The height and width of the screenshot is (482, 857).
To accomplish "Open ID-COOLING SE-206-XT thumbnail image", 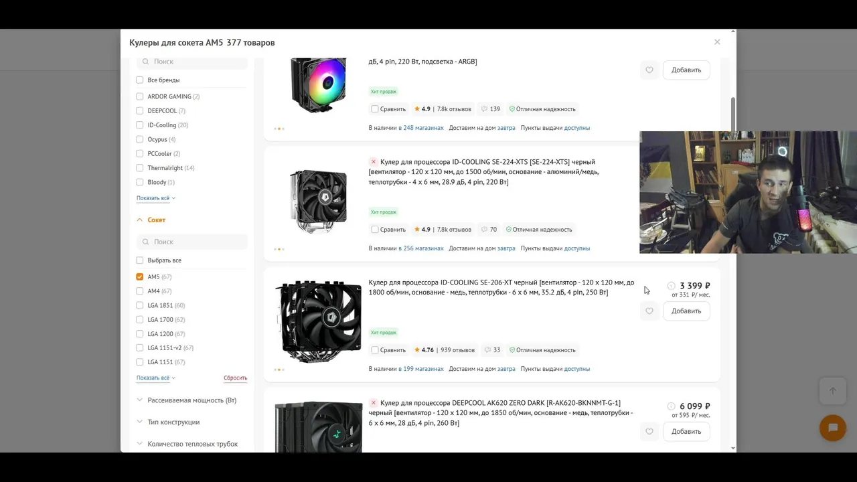I will tap(318, 321).
